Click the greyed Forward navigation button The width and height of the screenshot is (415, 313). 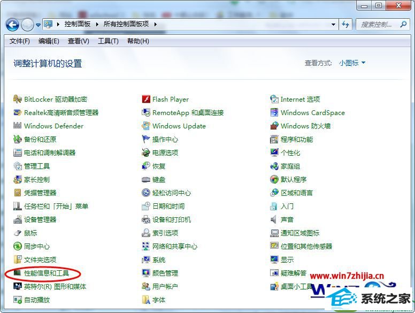click(x=27, y=25)
